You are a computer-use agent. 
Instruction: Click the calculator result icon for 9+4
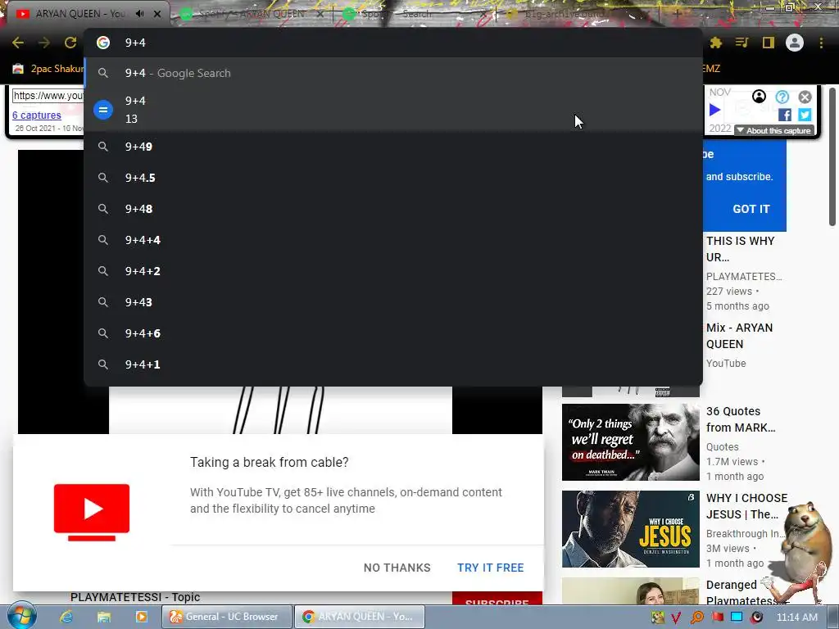[103, 110]
